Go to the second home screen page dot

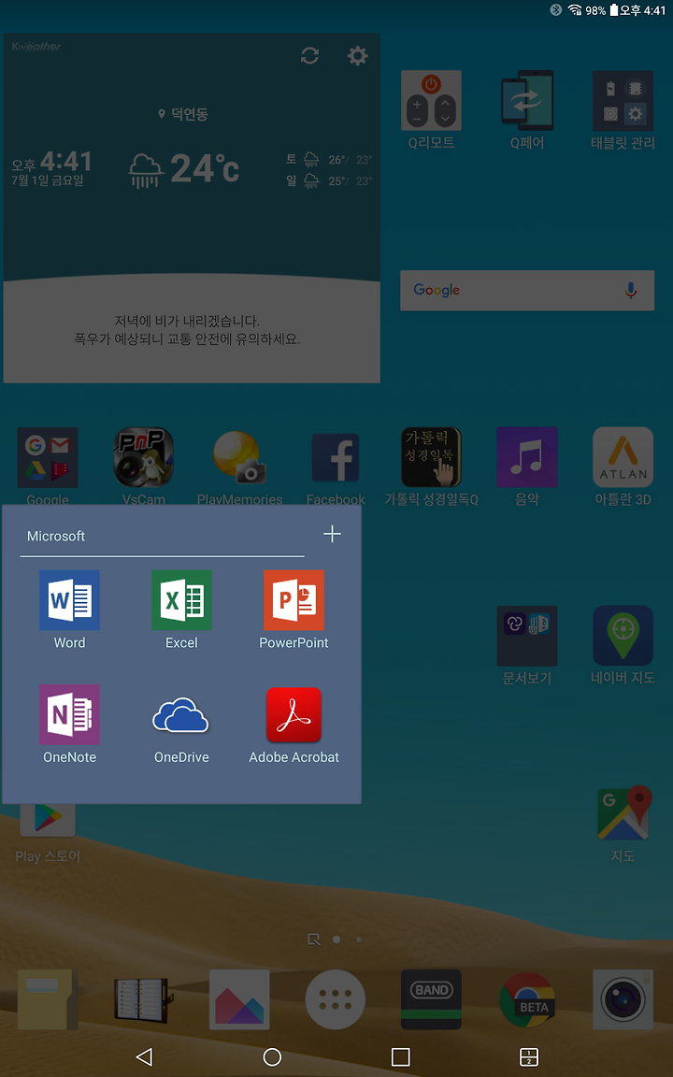pyautogui.click(x=359, y=939)
